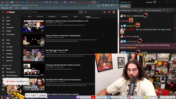Screen dimensions: 176x99
Task: Open Matt Walsh GETS OWNED video
Action: pos(63,80)
